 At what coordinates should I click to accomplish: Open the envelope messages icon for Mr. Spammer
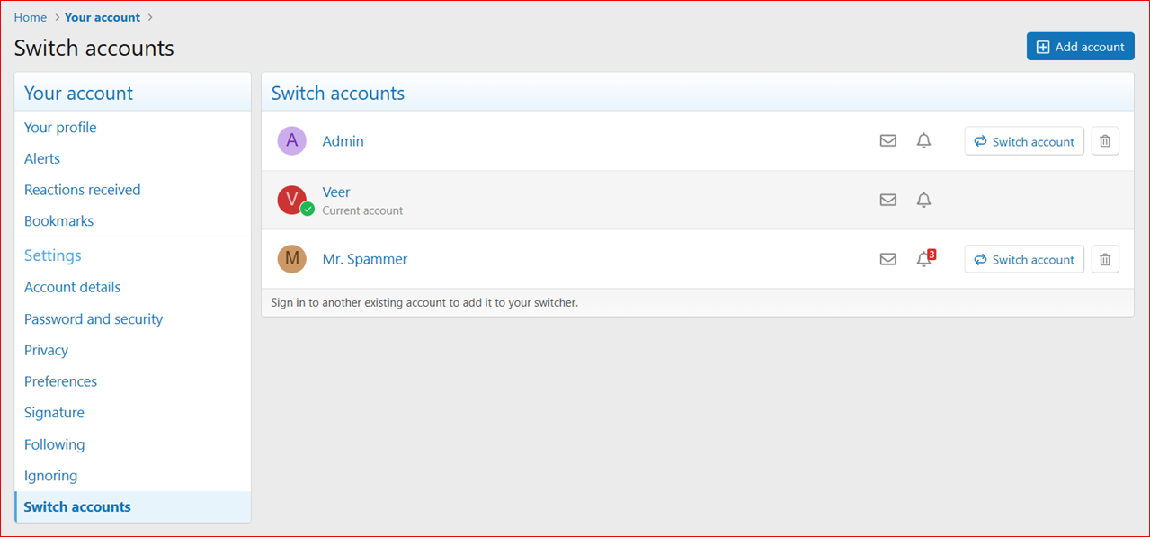[887, 259]
